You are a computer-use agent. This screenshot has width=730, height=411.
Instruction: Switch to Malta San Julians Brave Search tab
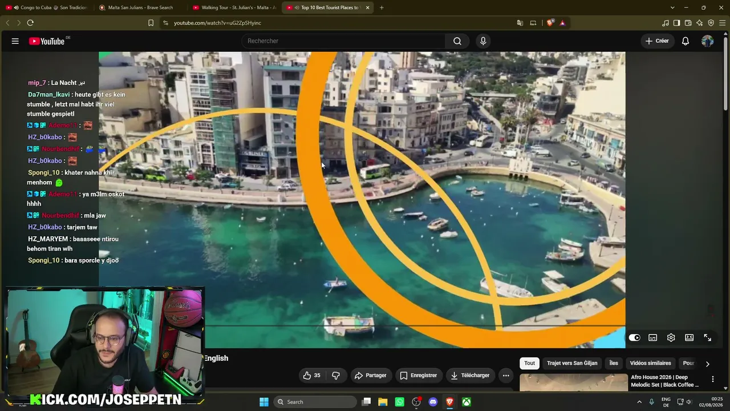[x=140, y=7]
